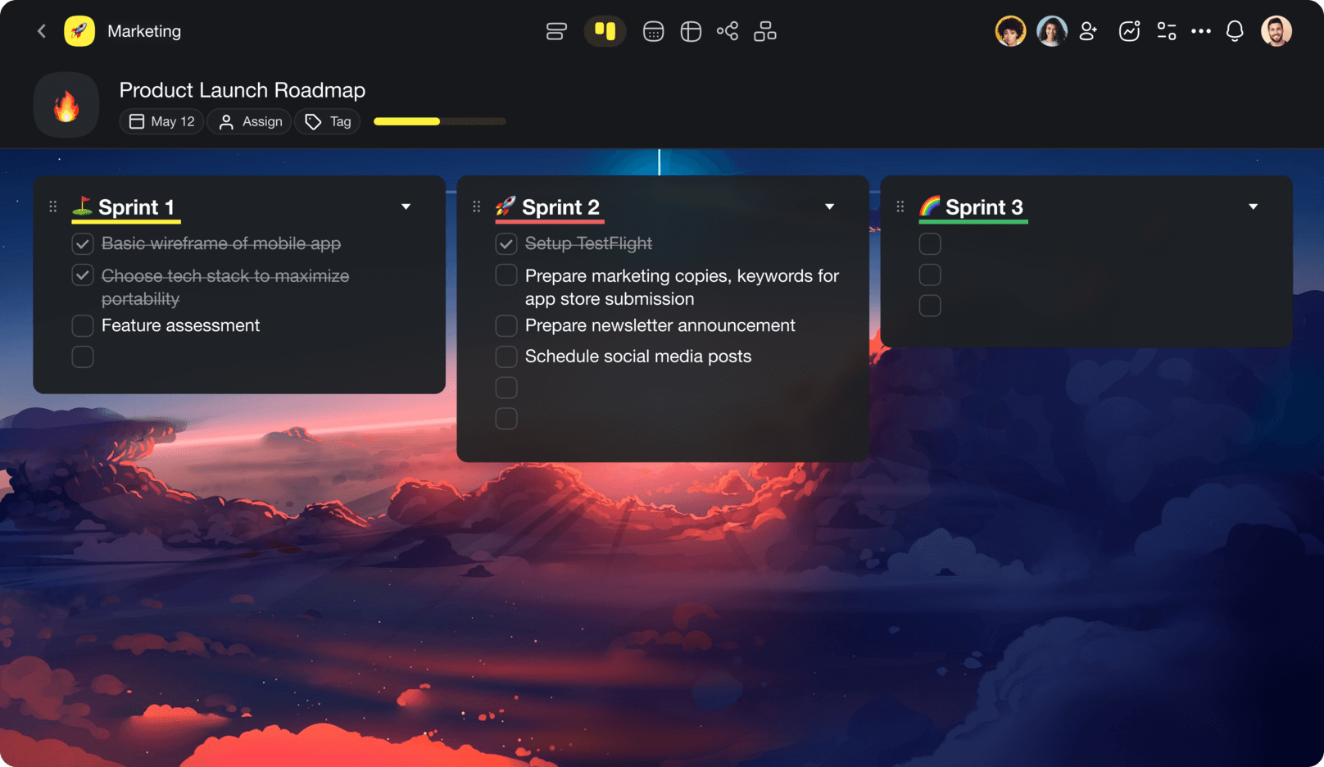Screen dimensions: 1324x767
Task: Switch to the list view layout
Action: click(556, 31)
